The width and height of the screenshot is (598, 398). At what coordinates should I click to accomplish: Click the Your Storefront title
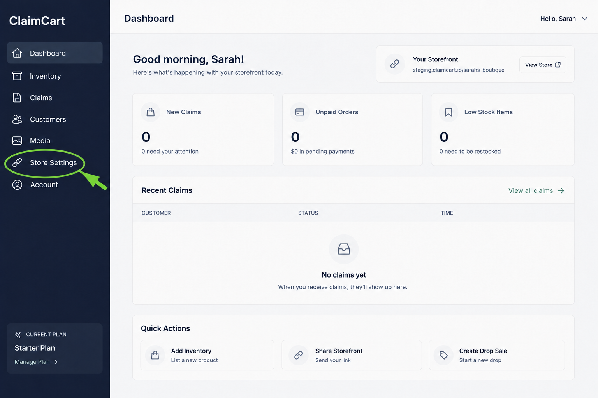[435, 59]
